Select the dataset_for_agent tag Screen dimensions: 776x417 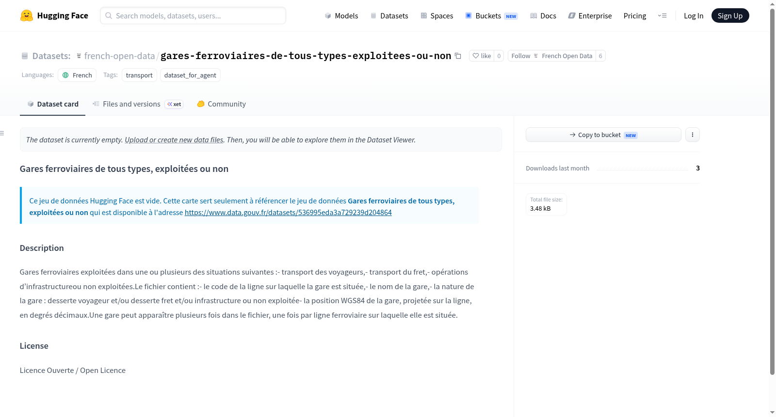coord(190,75)
